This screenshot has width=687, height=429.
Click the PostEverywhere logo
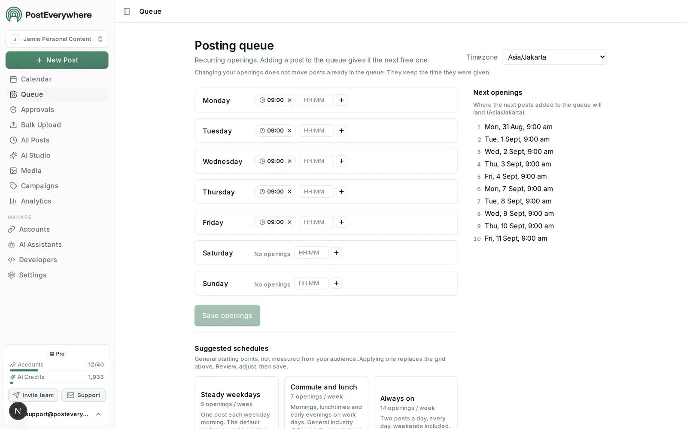pos(49,15)
